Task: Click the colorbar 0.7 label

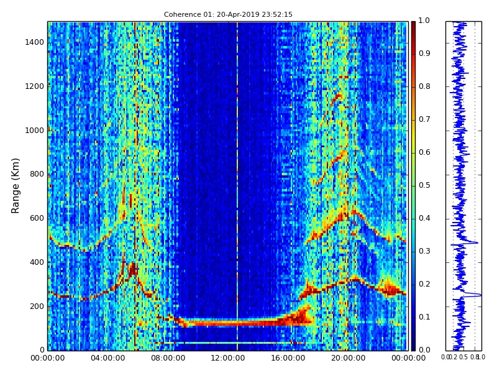Action: click(x=424, y=119)
